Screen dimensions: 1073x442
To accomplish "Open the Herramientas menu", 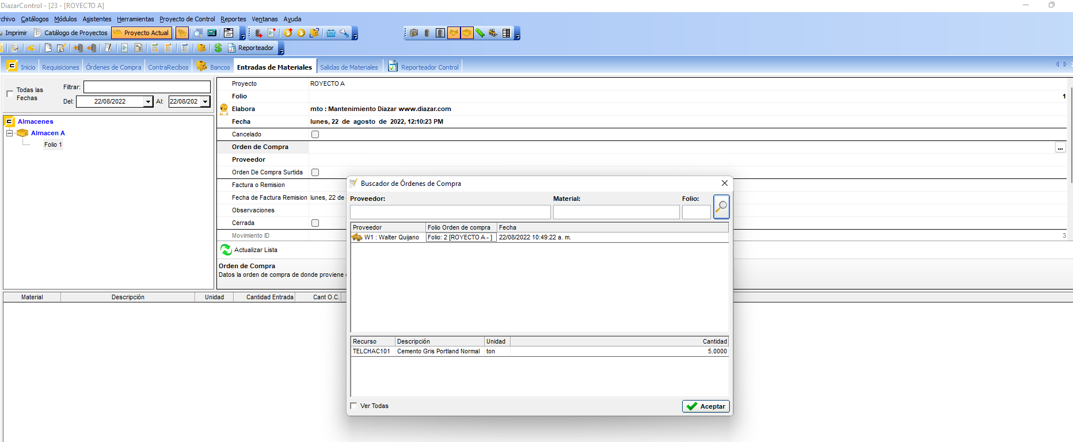I will coord(135,19).
